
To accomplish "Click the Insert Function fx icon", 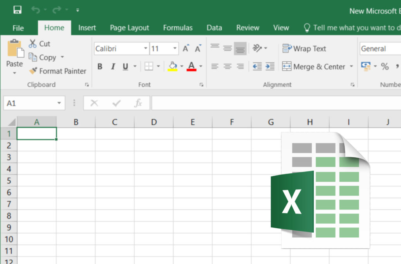I will [138, 103].
